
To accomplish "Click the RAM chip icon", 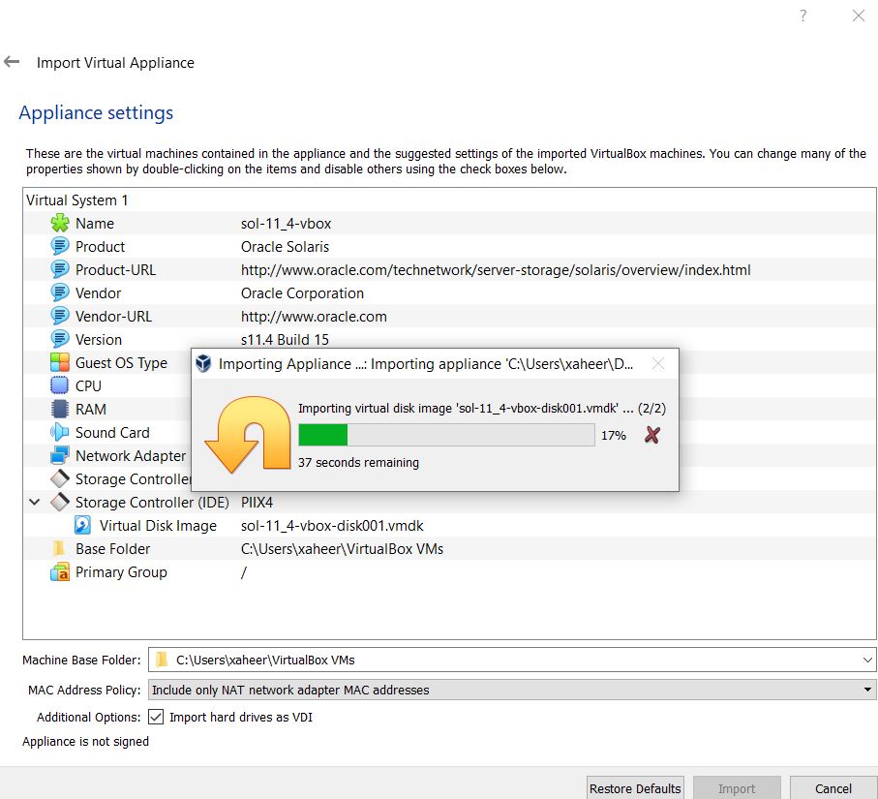I will pyautogui.click(x=60, y=409).
